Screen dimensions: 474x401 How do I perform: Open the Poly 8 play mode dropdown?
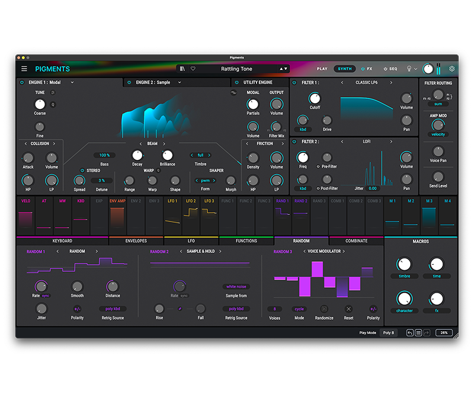point(389,333)
